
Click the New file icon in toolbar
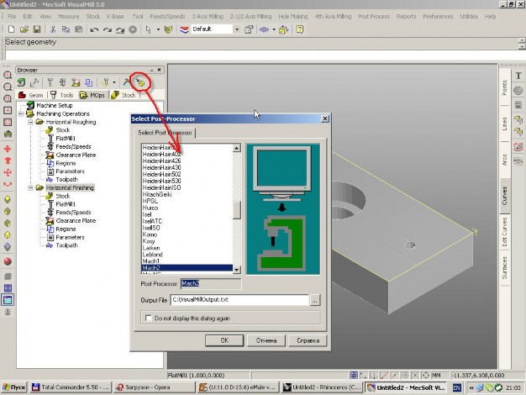[11, 29]
